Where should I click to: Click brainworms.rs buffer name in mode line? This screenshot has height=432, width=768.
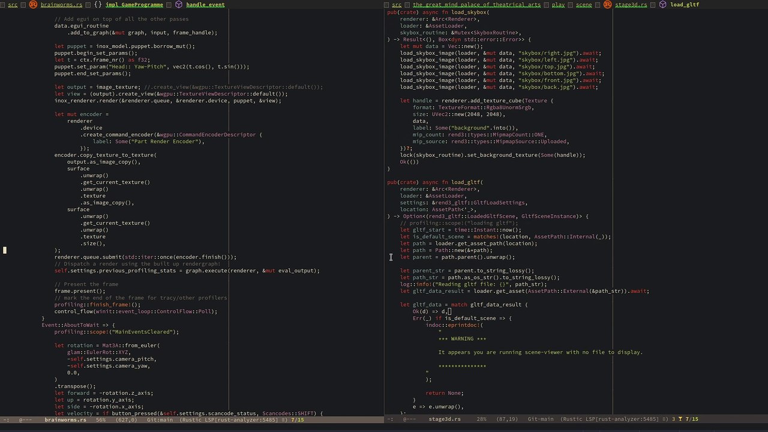click(65, 419)
